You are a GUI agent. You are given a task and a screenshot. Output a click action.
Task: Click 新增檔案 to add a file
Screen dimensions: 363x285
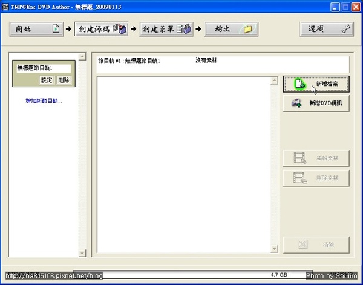[x=316, y=84]
